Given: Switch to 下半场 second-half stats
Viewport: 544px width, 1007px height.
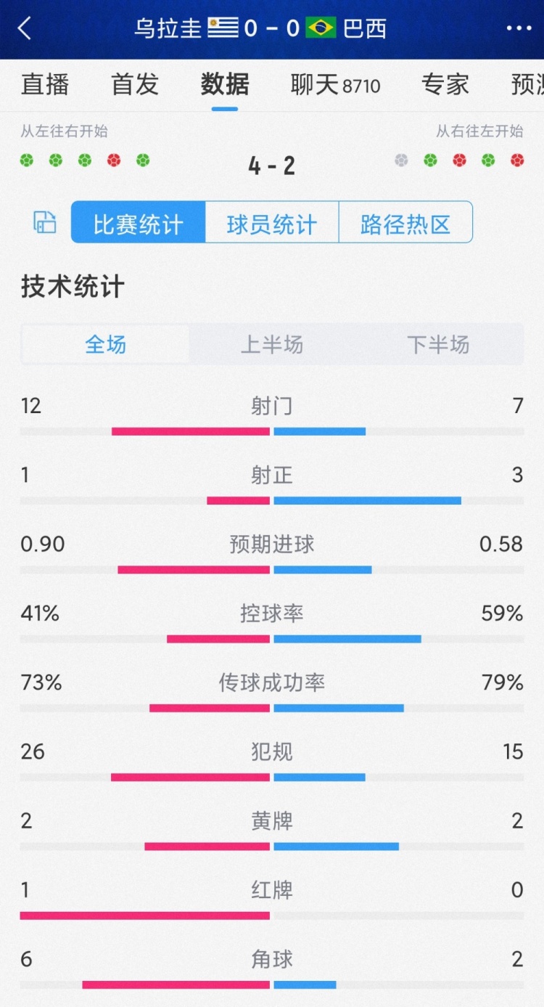Looking at the screenshot, I should click(x=438, y=344).
